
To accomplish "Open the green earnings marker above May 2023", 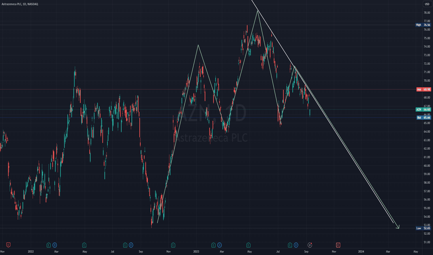I will 248,245.
